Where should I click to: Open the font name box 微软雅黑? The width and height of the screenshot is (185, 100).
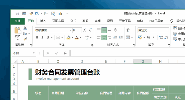point(53,30)
